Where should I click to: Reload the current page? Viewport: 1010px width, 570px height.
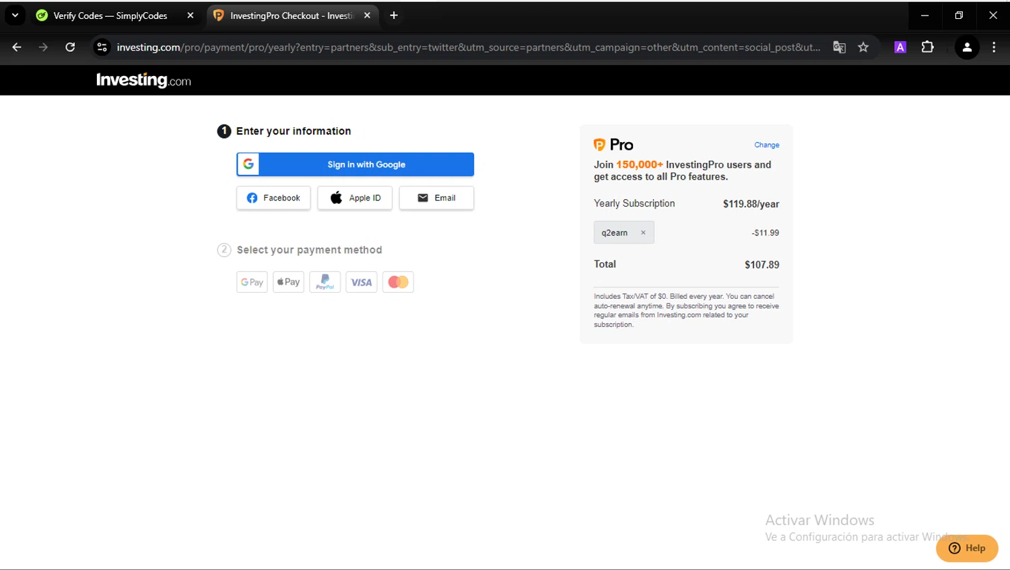pyautogui.click(x=70, y=47)
